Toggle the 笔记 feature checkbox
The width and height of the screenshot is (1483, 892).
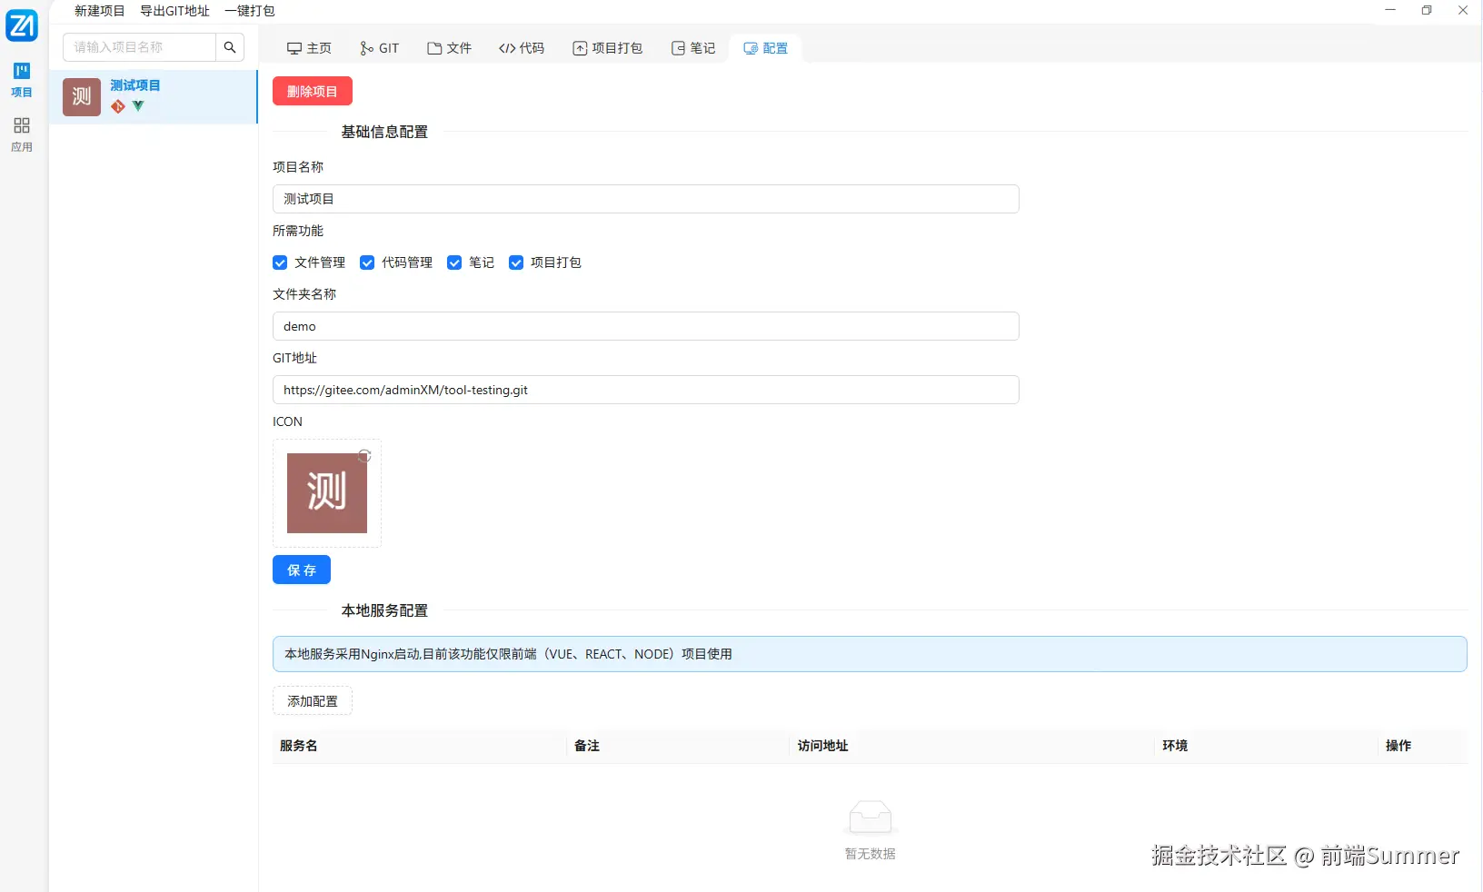tap(454, 263)
